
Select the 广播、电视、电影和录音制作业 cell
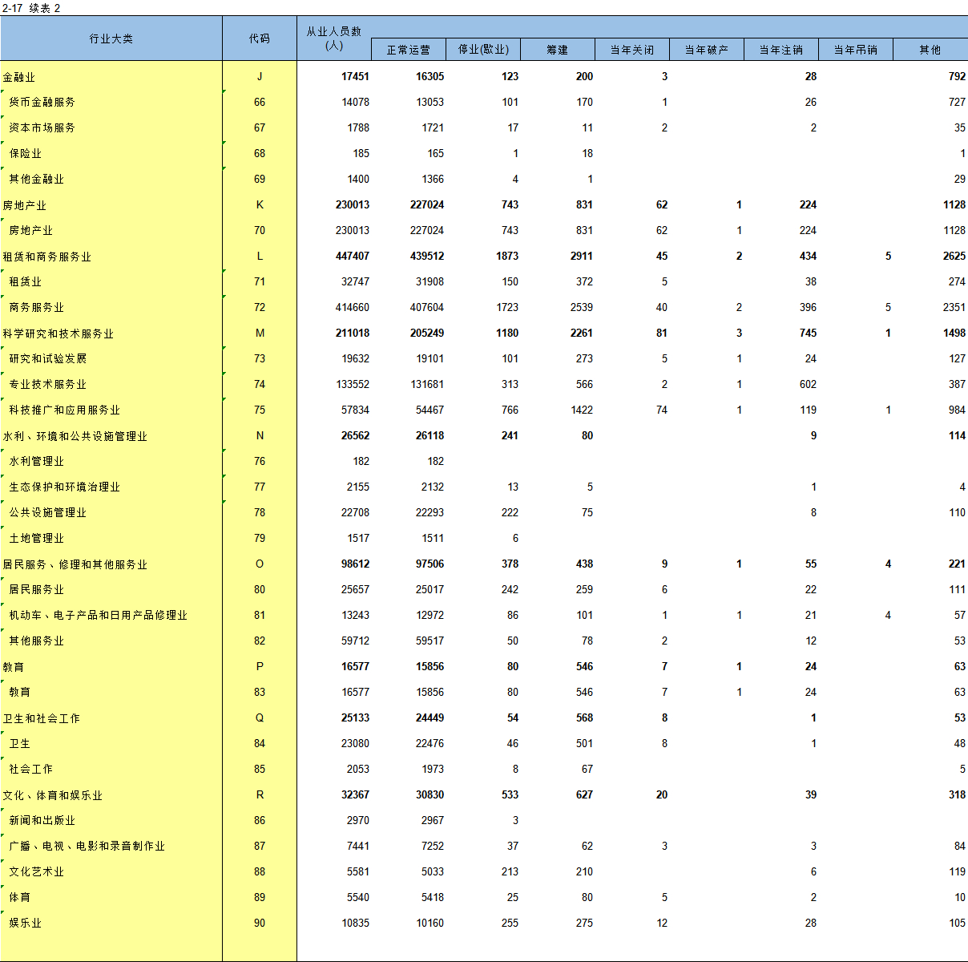[x=111, y=847]
